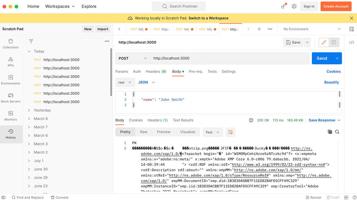Image resolution: width=357 pixels, height=200 pixels.
Task: Open the Text response format dropdown
Action: pos(212,132)
